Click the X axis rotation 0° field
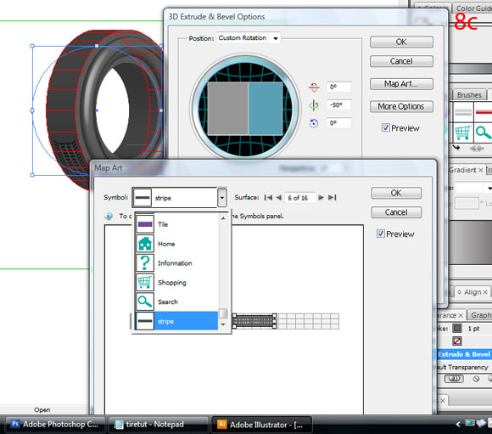The image size is (492, 434). click(338, 87)
